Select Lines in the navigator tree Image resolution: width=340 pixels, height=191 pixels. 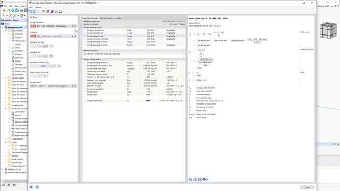18,48
